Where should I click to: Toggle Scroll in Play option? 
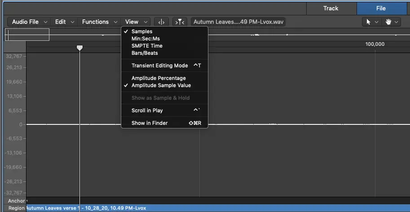point(147,110)
